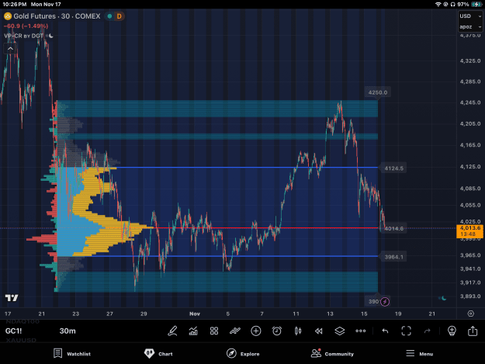Open the GC1! symbol search
485x364 pixels.
(14, 331)
